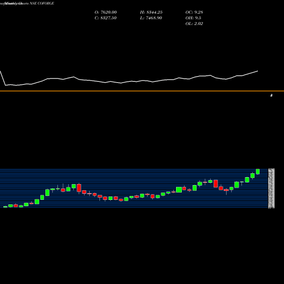Select the high price H: 8344.25
This screenshot has height=284, width=284.
[x=151, y=12]
